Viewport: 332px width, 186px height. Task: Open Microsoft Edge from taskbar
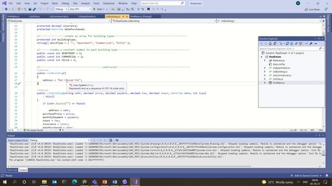click(74, 182)
